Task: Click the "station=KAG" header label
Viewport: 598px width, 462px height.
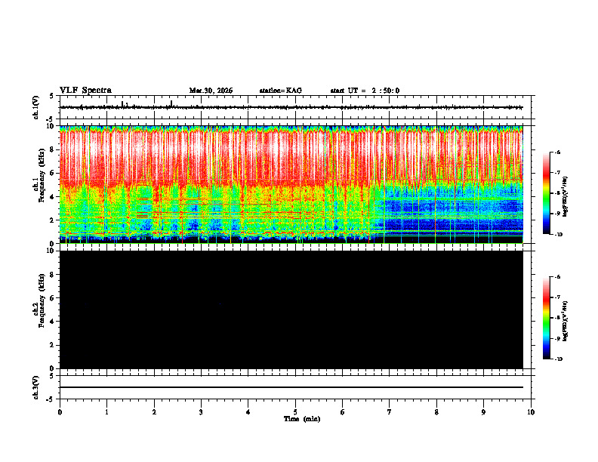Action: click(x=281, y=91)
